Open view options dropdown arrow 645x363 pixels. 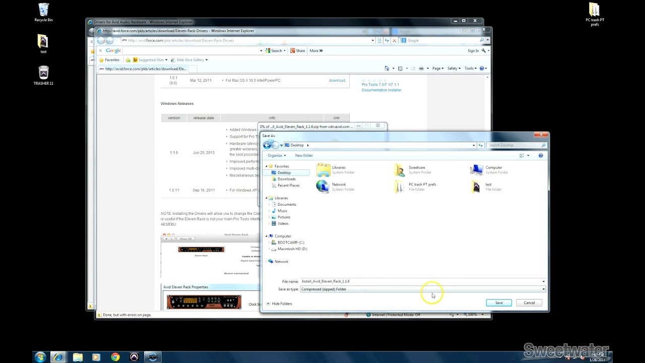point(528,155)
